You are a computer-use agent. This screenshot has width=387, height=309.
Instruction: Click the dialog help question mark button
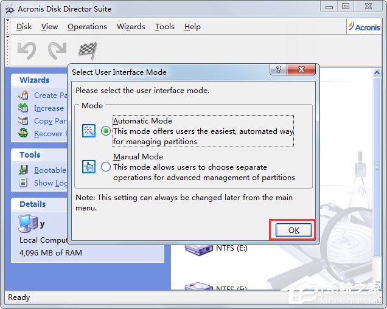(279, 69)
